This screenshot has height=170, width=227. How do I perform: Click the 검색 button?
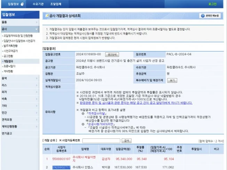[x=126, y=141]
